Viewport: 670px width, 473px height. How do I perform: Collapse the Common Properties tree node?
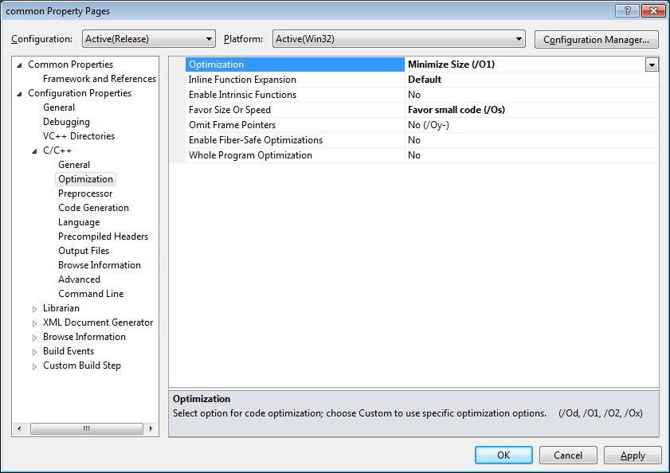[x=19, y=64]
